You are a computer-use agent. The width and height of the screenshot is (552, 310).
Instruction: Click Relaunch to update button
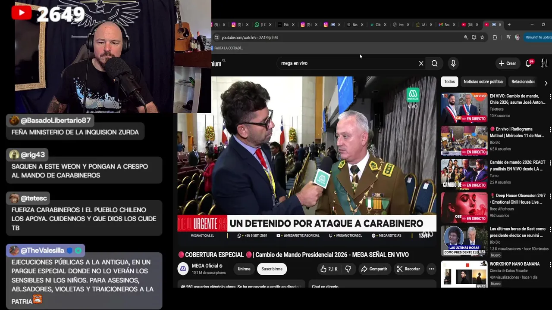pos(538,37)
